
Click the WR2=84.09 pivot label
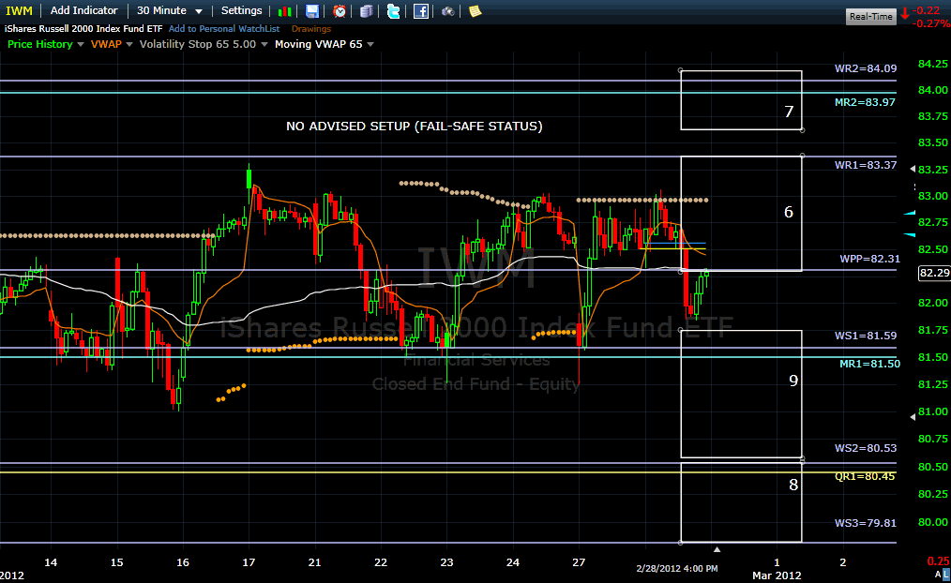point(866,68)
